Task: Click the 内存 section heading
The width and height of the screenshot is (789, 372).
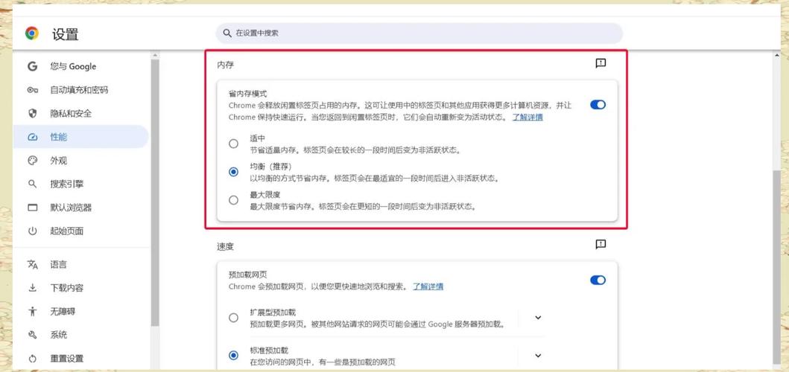Action: tap(225, 65)
